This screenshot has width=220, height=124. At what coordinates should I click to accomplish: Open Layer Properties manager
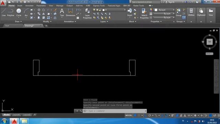(x=87, y=13)
